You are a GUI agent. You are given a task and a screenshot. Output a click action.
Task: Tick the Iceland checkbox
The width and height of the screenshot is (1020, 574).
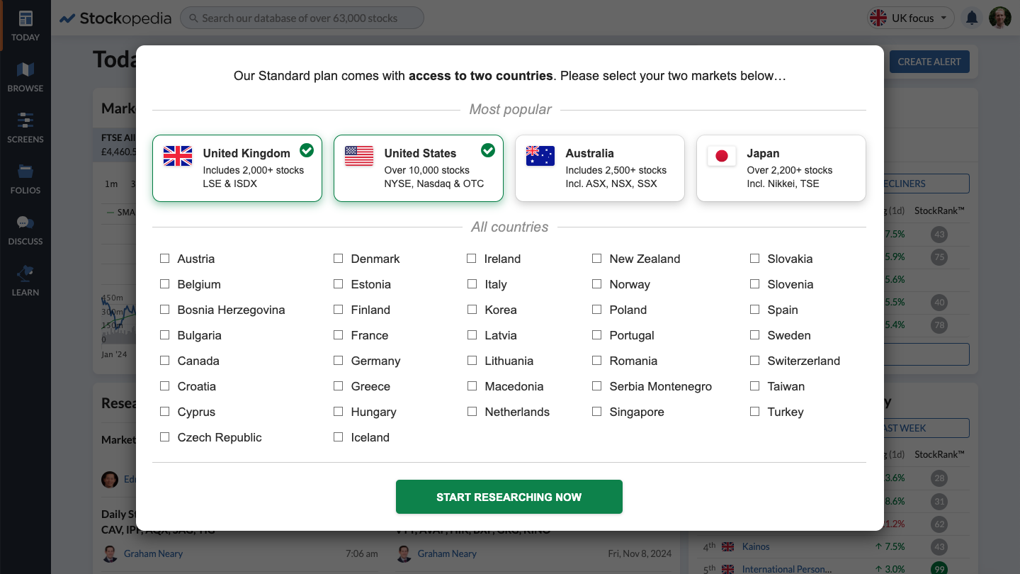[x=338, y=437]
